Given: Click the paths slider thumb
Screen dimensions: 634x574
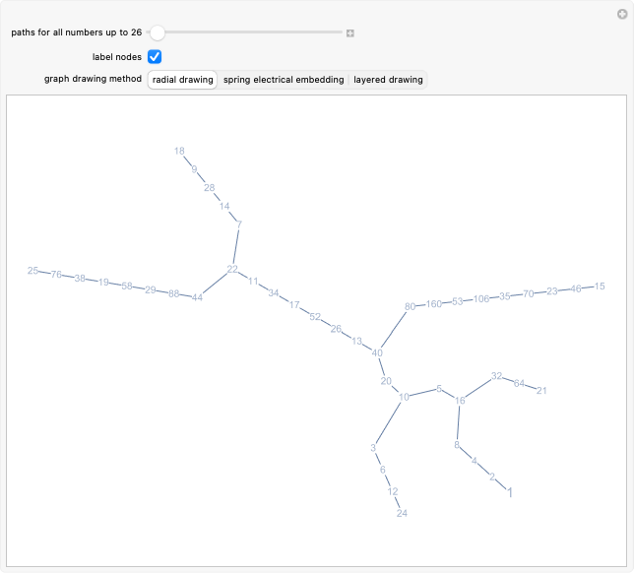Looking at the screenshot, I should (157, 32).
